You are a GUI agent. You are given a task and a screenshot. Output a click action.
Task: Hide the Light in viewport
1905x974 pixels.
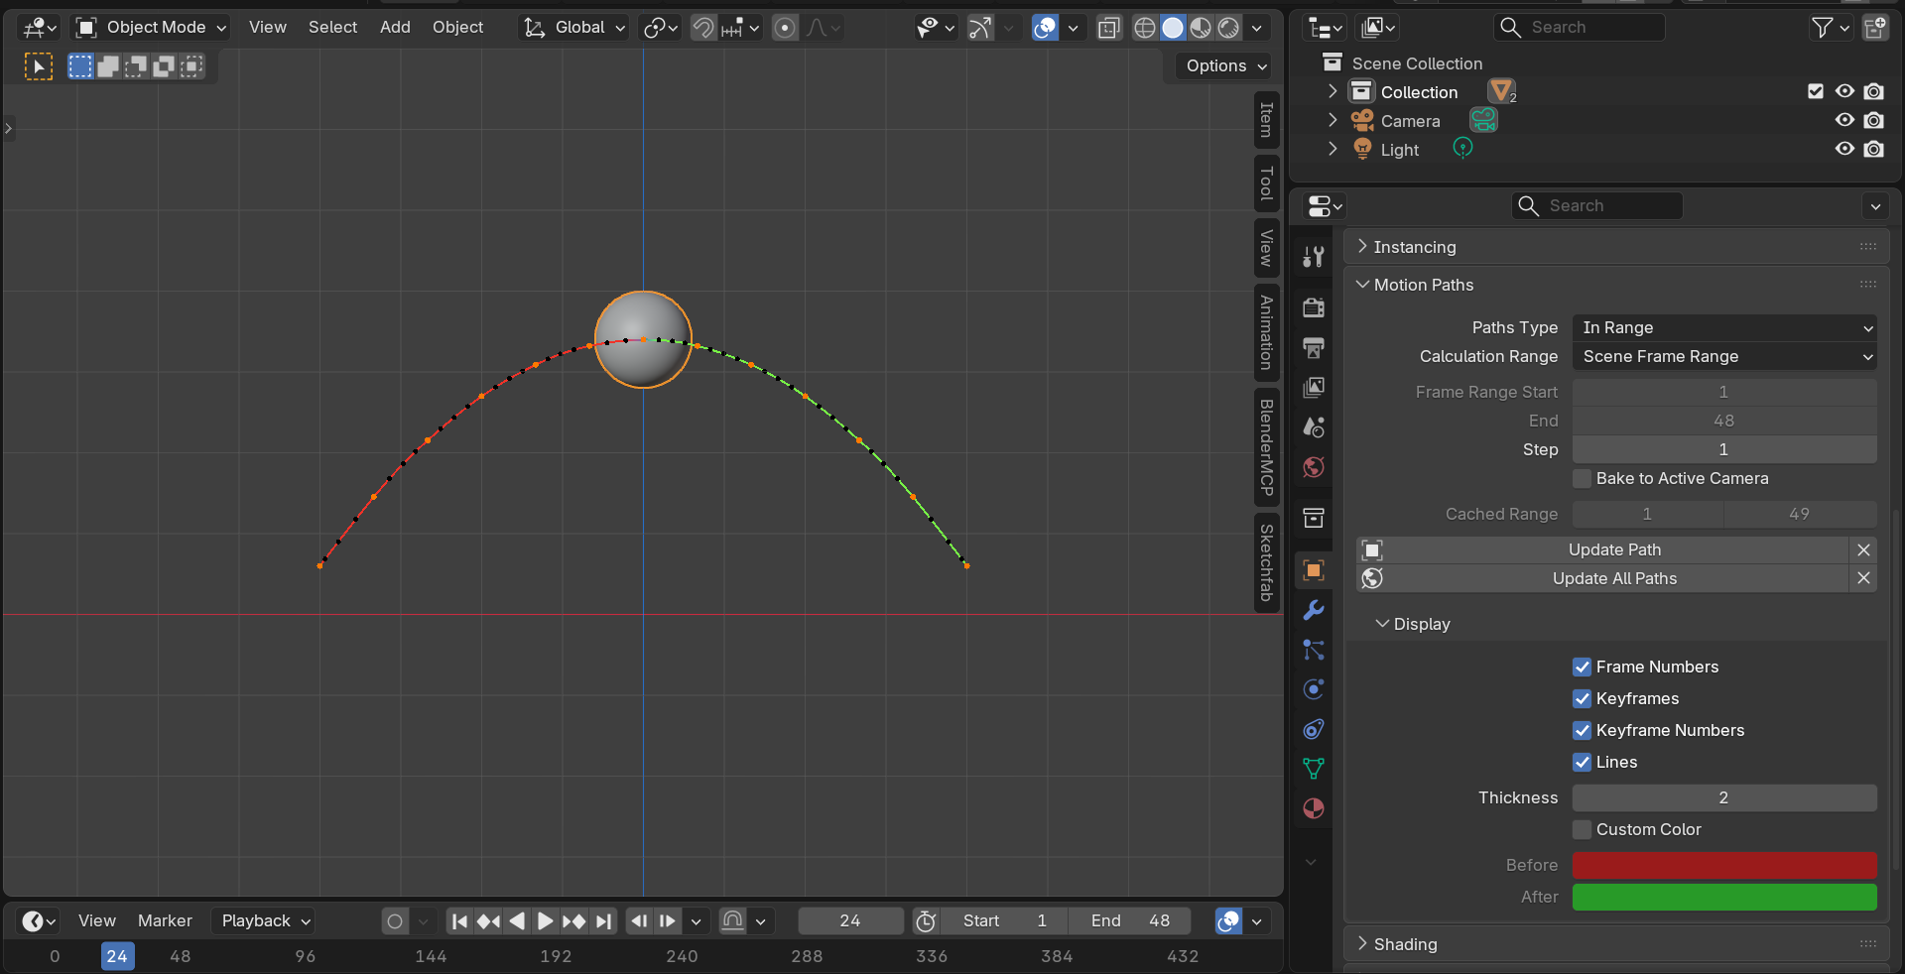1844,149
